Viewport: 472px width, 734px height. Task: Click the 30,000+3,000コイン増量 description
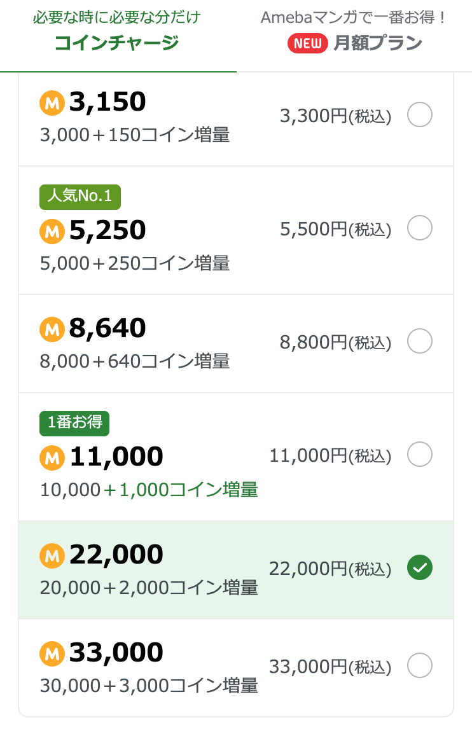[x=149, y=686]
